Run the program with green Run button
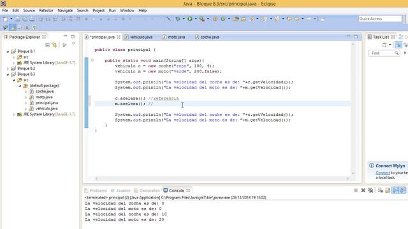The width and height of the screenshot is (408, 229). (190, 18)
